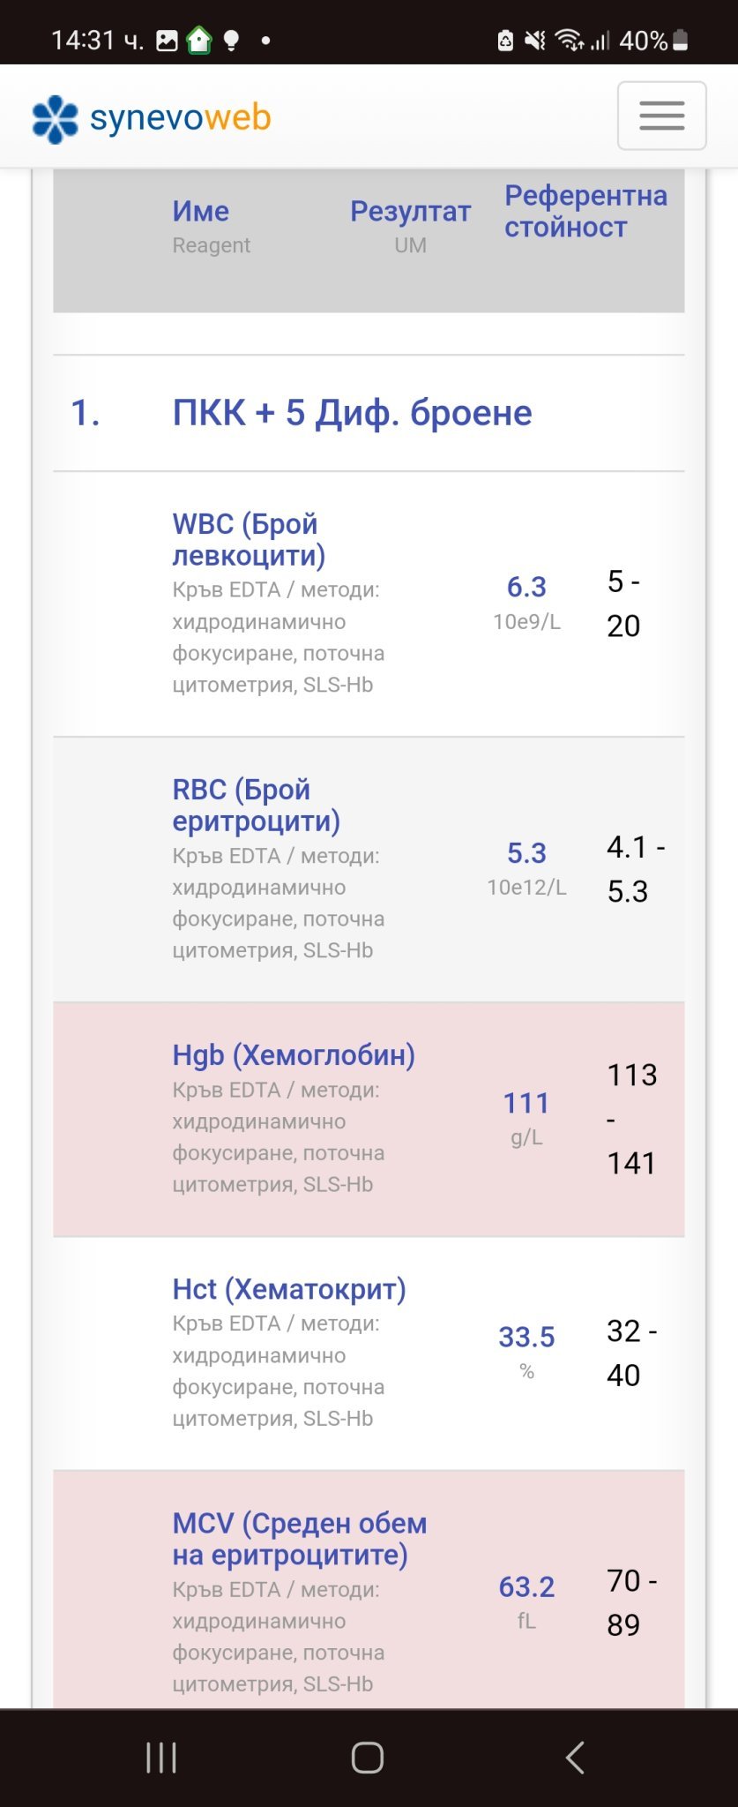The width and height of the screenshot is (738, 1807).
Task: Select RBC (Брой еритроцити) test name
Action: click(256, 805)
